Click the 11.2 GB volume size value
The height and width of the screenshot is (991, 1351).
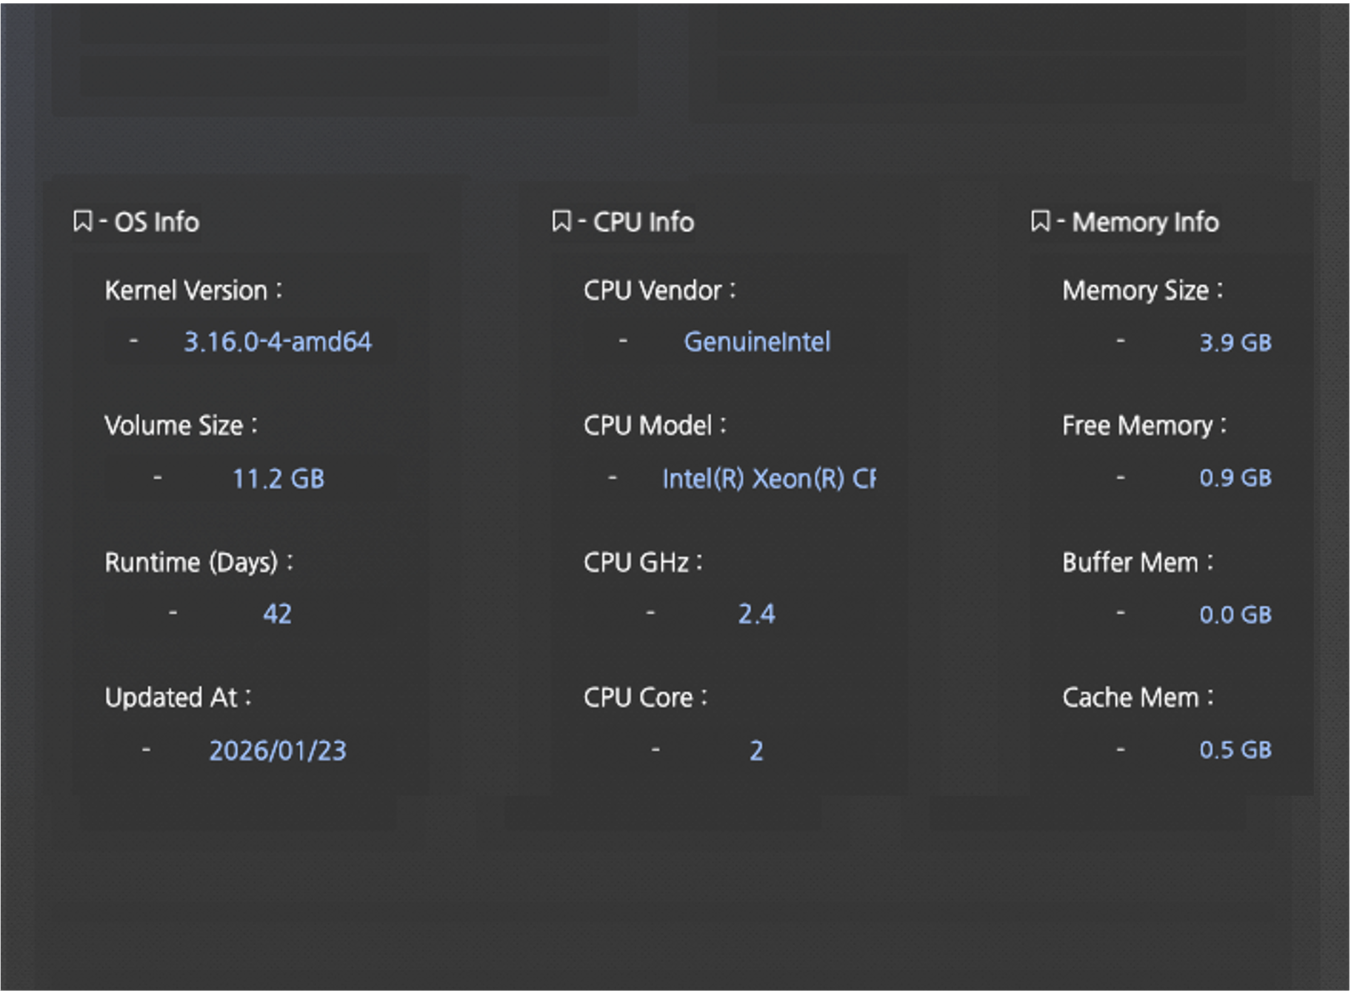tap(278, 479)
